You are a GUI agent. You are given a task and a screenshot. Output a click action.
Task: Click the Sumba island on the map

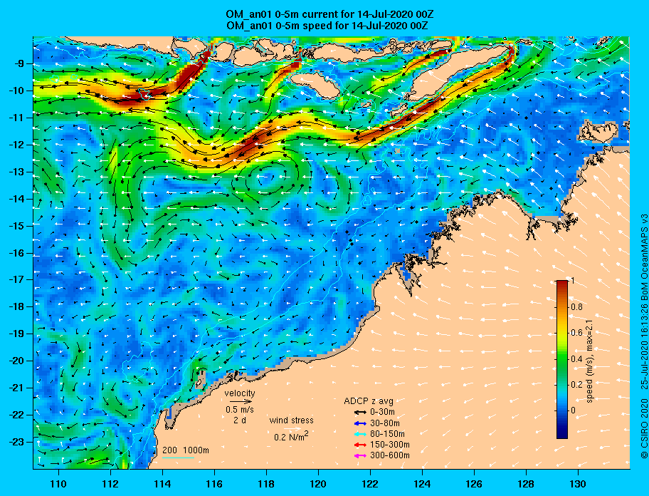tap(316, 83)
